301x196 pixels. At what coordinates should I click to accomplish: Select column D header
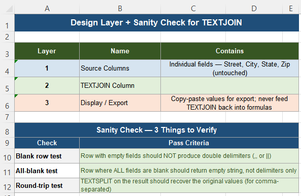point(254,9)
